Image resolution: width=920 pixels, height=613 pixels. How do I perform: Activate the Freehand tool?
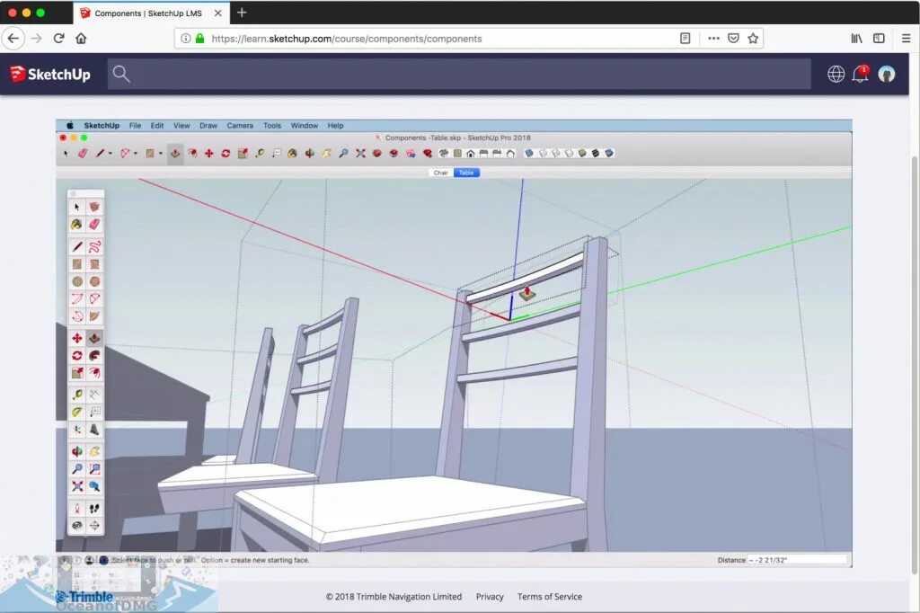coord(93,246)
